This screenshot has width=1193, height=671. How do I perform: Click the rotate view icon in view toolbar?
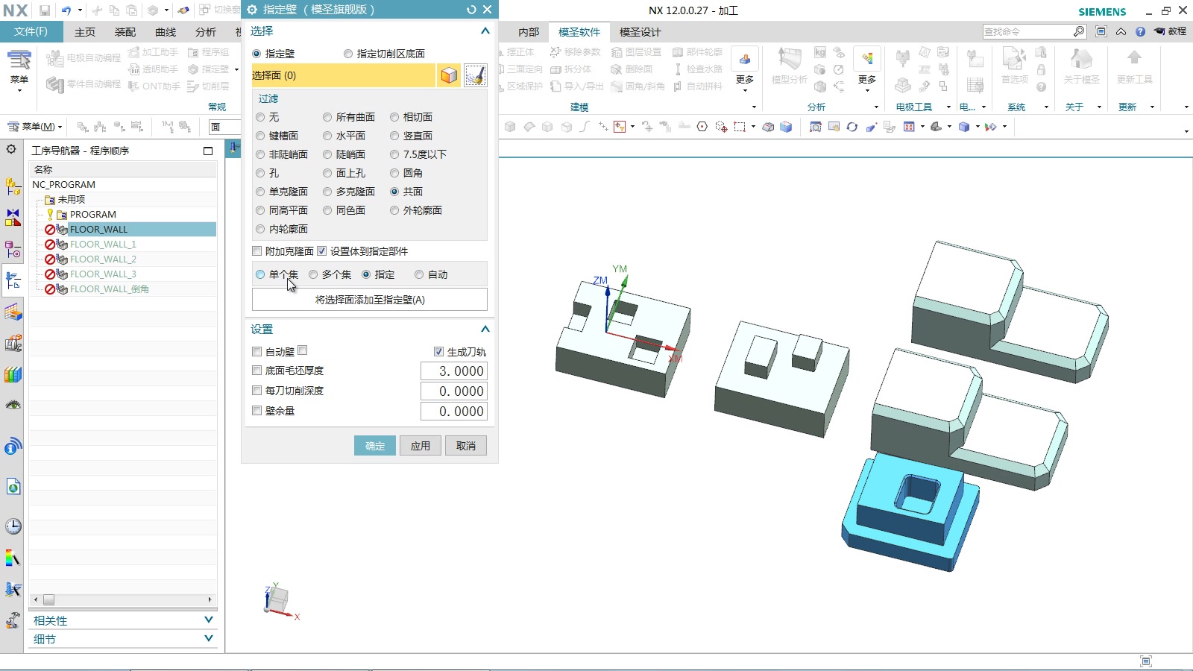point(852,127)
